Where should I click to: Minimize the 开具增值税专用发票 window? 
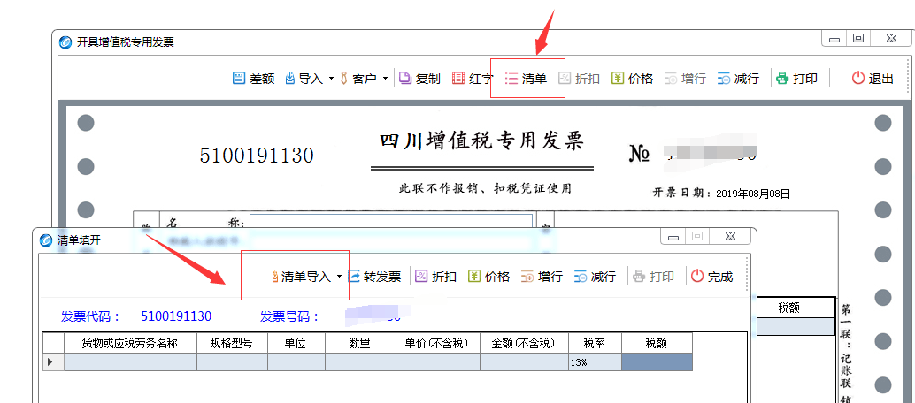(x=834, y=39)
